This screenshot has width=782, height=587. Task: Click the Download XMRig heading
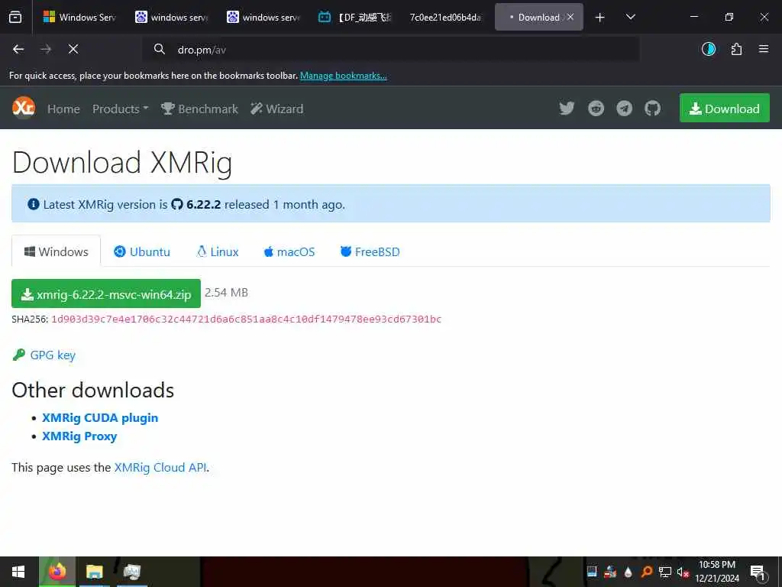[x=122, y=162]
